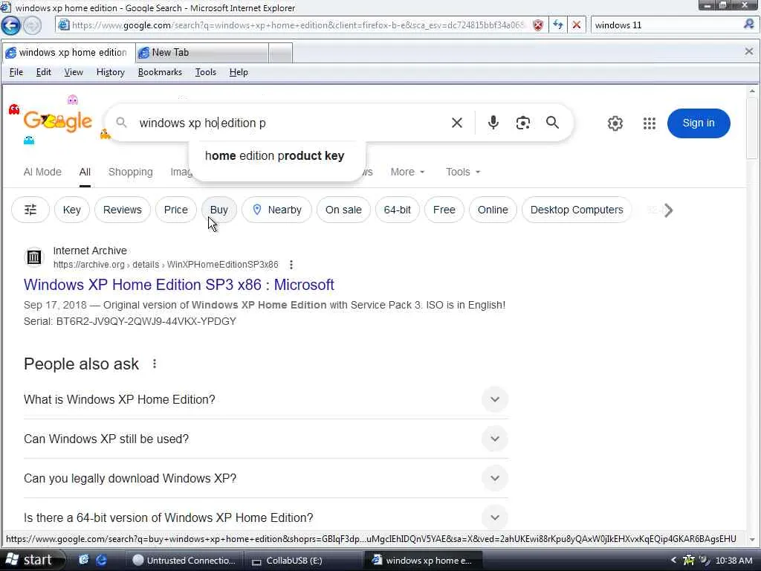Apply the Price filter chip

[x=175, y=210]
